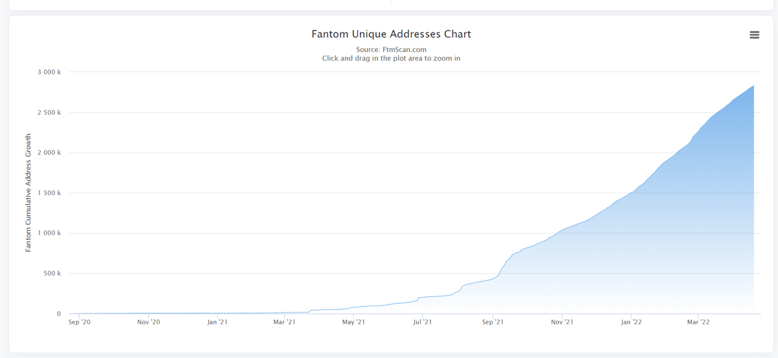Click the Sep '20 x-axis label

[80, 322]
